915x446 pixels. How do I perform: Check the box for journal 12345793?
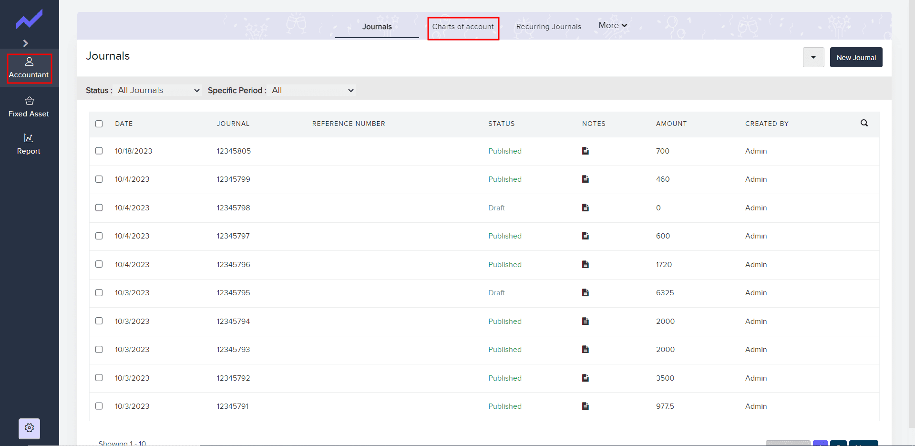pyautogui.click(x=99, y=350)
